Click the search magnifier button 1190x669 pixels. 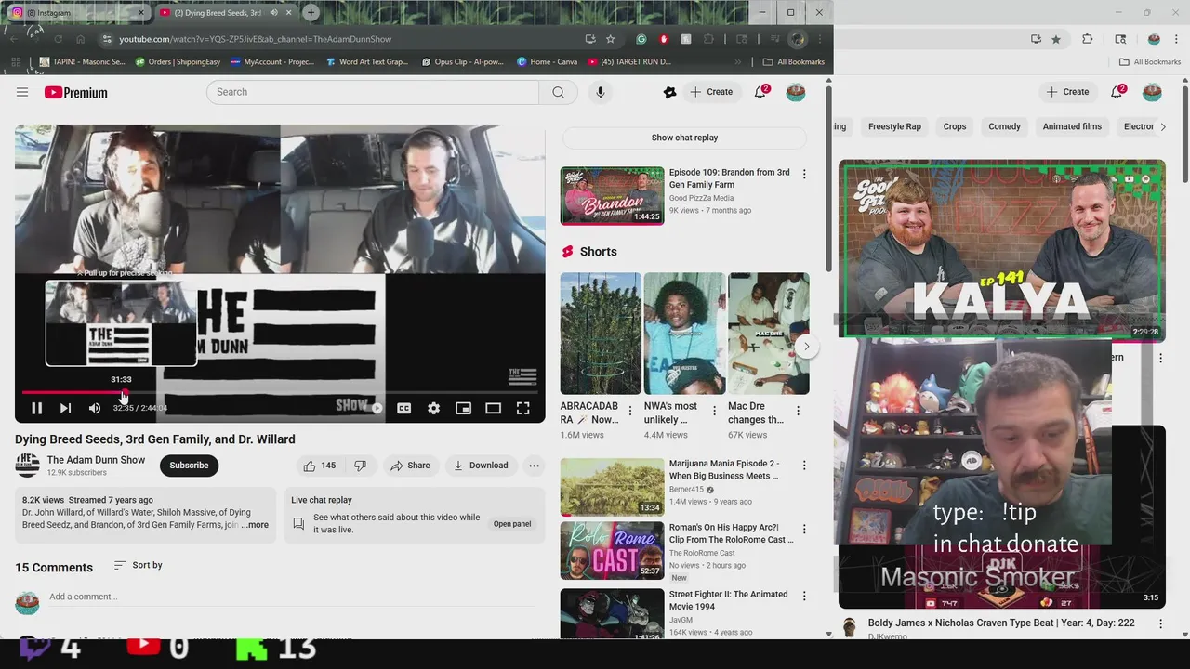[558, 92]
